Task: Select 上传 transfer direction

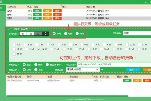Action: coord(24,70)
